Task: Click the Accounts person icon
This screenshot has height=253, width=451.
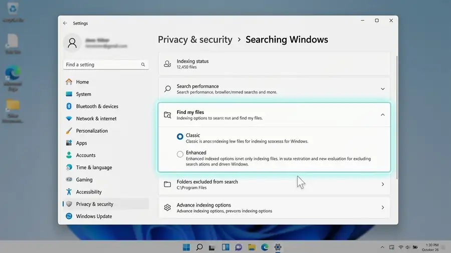Action: coord(69,155)
